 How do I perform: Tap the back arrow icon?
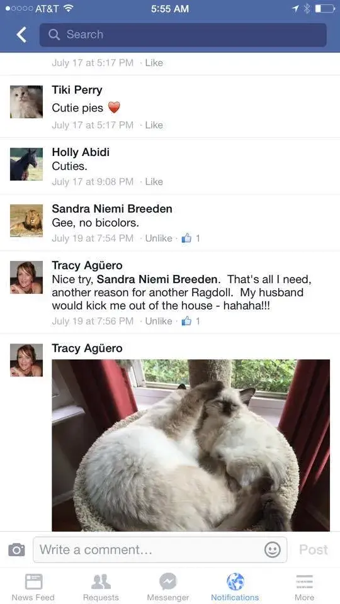[21, 35]
